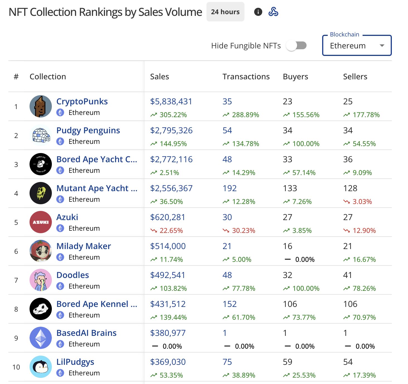Click the CryptoPunks avatar icon
This screenshot has width=408, height=384.
tap(41, 106)
